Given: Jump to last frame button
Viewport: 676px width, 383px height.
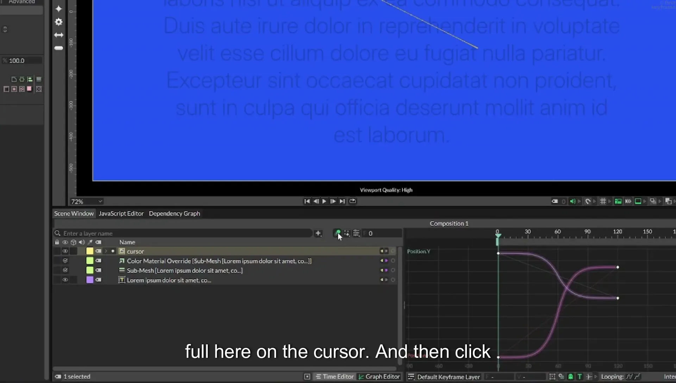Looking at the screenshot, I should pyautogui.click(x=342, y=201).
